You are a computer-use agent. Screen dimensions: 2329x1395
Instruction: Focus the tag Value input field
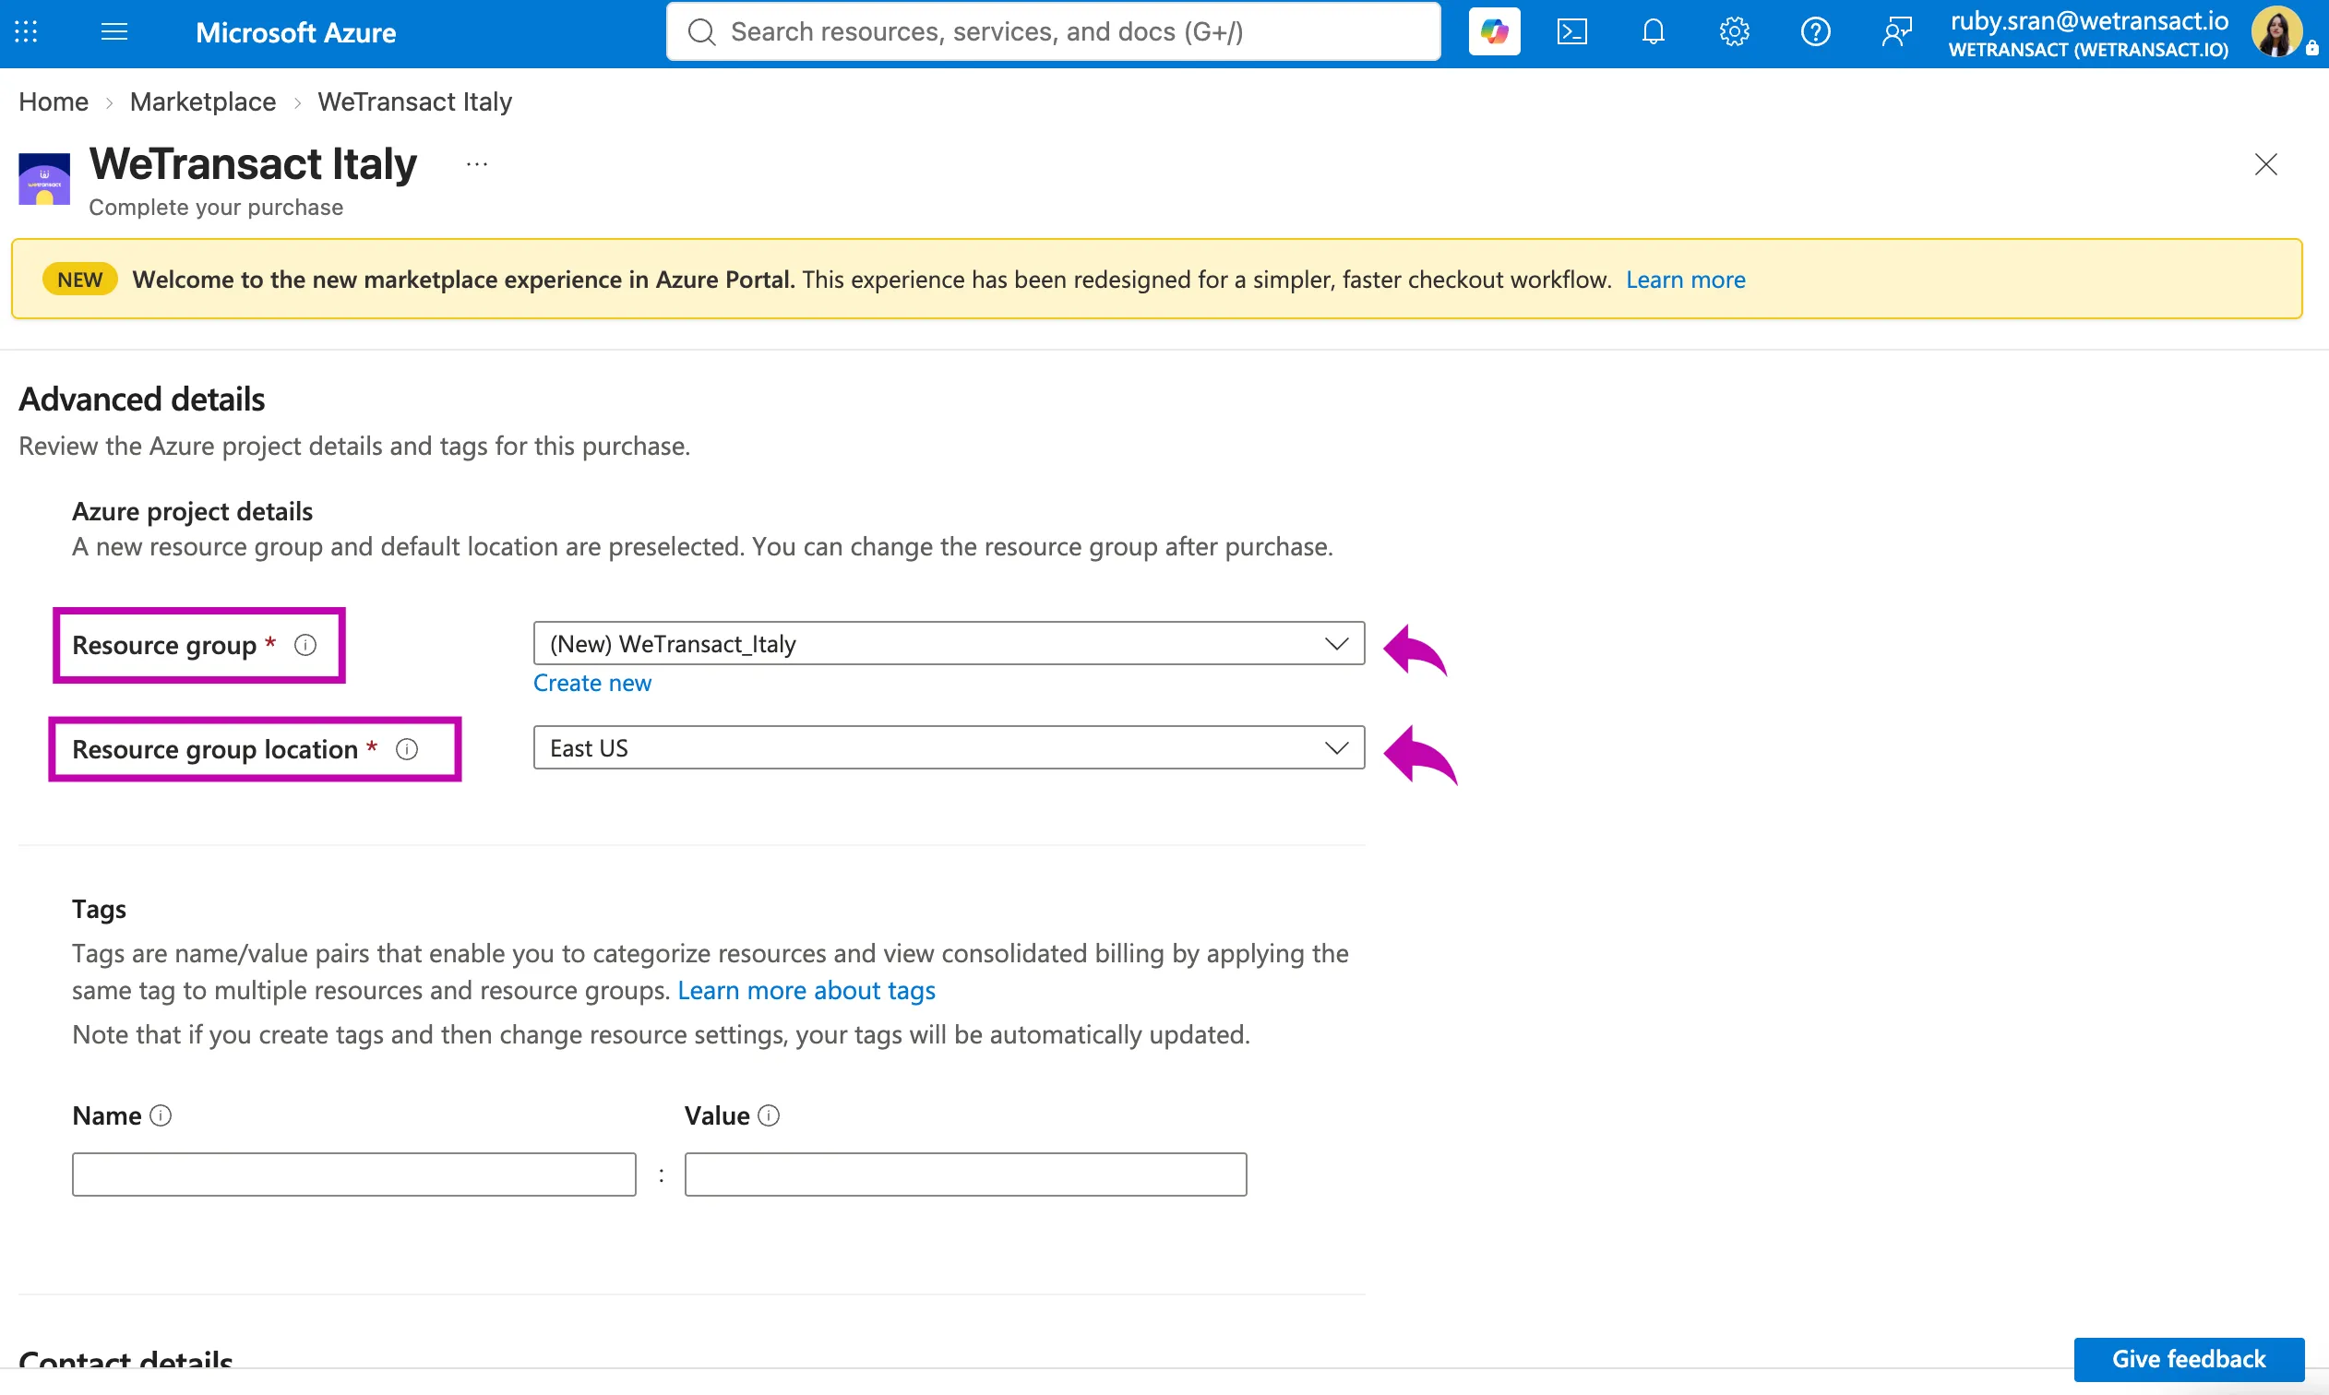965,1175
